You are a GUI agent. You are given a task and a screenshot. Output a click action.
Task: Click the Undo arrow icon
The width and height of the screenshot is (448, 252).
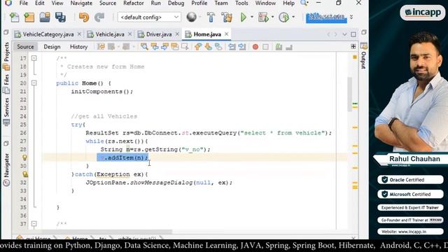[x=84, y=17]
